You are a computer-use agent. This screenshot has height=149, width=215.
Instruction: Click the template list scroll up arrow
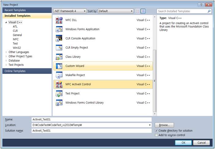155,17
